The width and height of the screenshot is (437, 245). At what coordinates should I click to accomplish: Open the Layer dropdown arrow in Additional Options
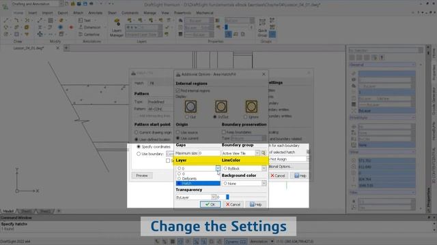coord(218,168)
